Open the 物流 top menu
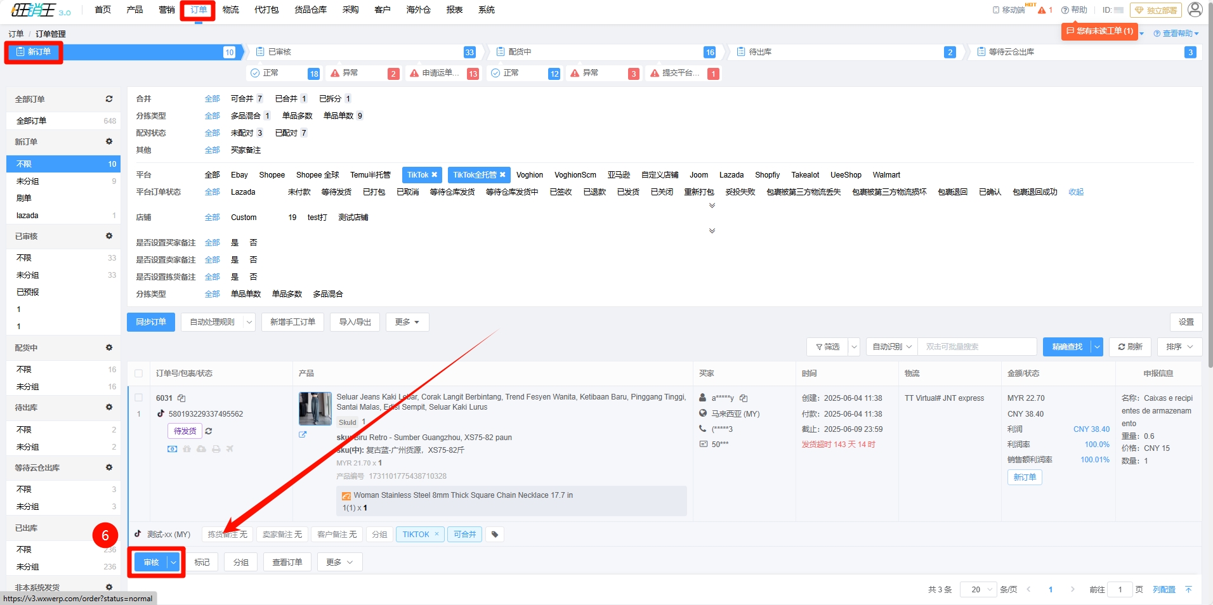 pyautogui.click(x=230, y=10)
